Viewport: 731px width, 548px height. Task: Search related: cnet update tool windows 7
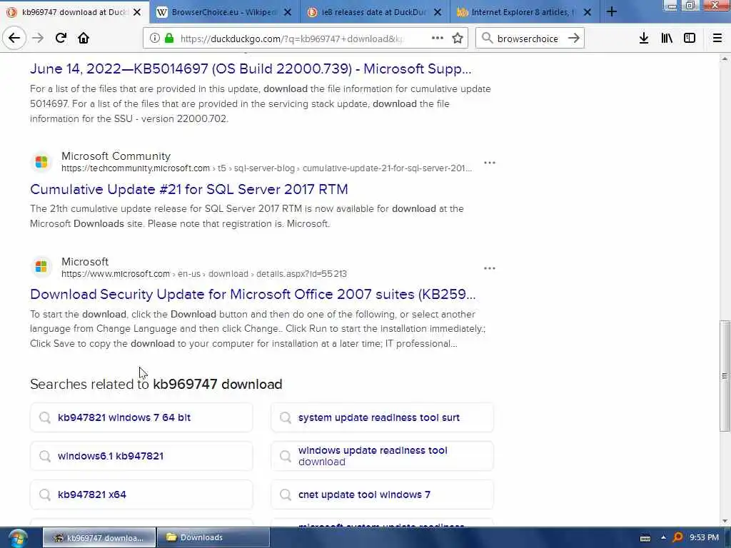tap(382, 494)
